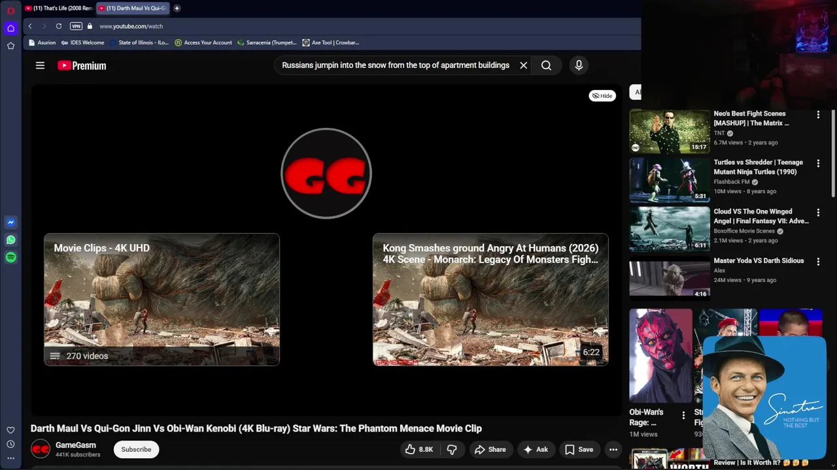The height and width of the screenshot is (470, 837).
Task: Go forward with the browser arrow
Action: click(44, 26)
